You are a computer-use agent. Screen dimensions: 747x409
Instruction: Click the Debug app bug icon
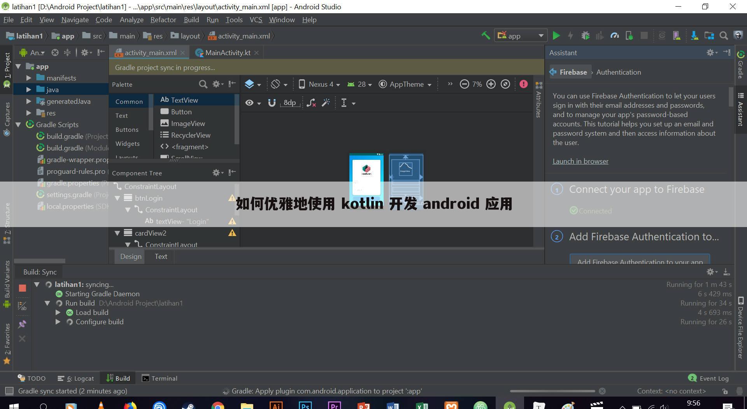[x=585, y=36]
